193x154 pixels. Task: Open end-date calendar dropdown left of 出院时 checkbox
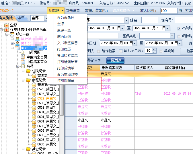[167, 29]
